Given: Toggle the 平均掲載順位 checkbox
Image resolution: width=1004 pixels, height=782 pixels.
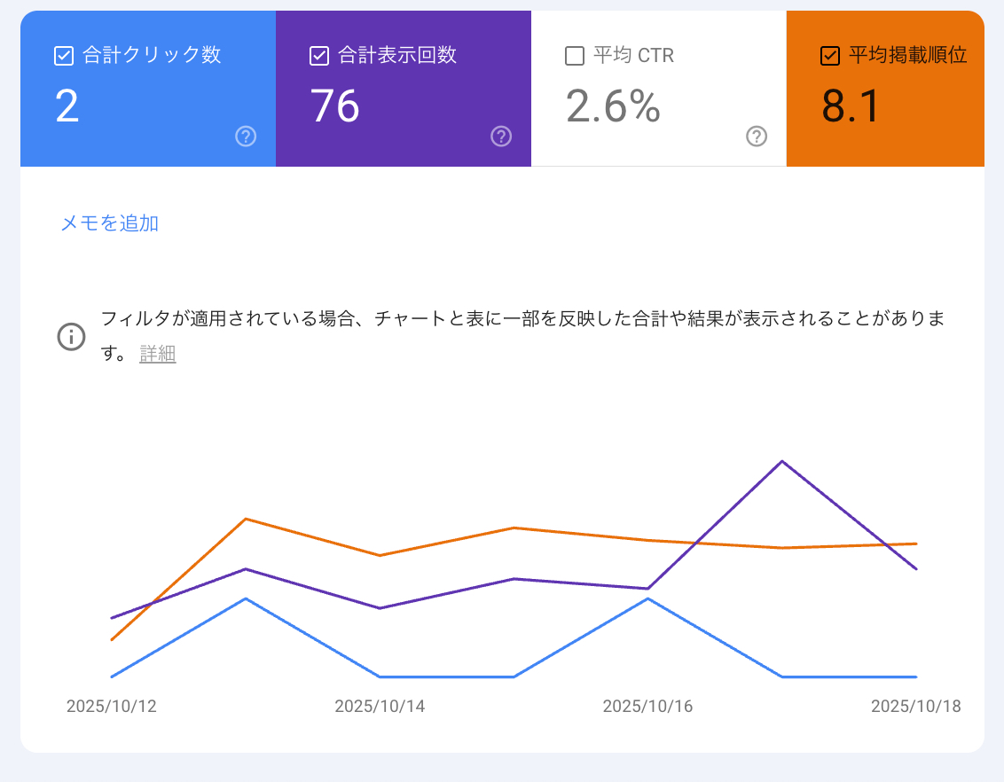Looking at the screenshot, I should pyautogui.click(x=830, y=56).
